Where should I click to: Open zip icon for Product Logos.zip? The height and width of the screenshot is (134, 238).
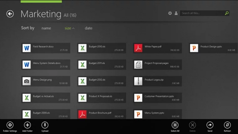[x=138, y=81]
